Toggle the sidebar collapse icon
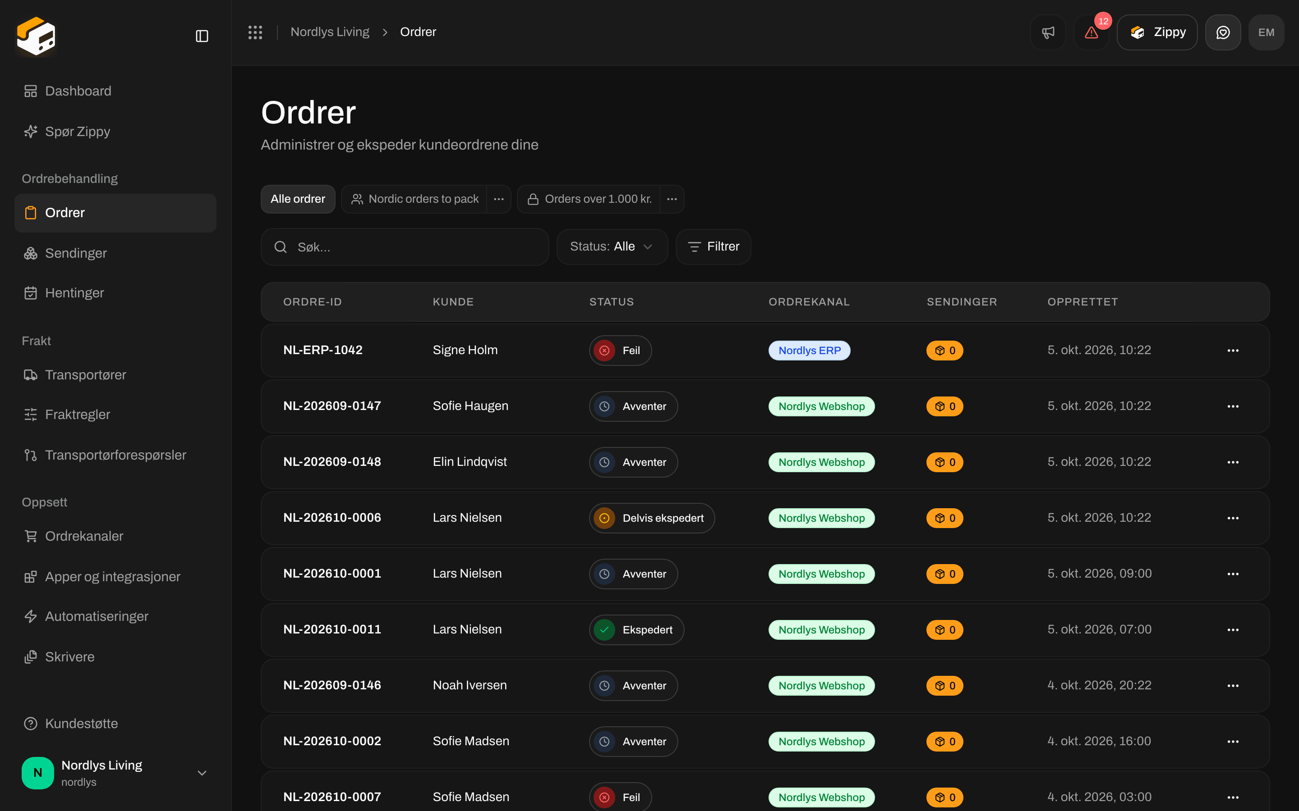Screen dimensions: 1299x811 click(202, 36)
